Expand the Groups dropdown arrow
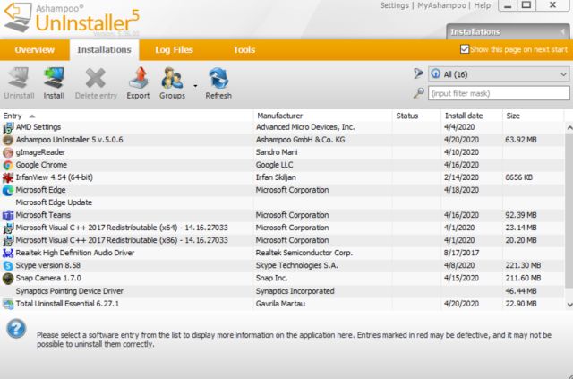The height and width of the screenshot is (379, 573). point(194,86)
